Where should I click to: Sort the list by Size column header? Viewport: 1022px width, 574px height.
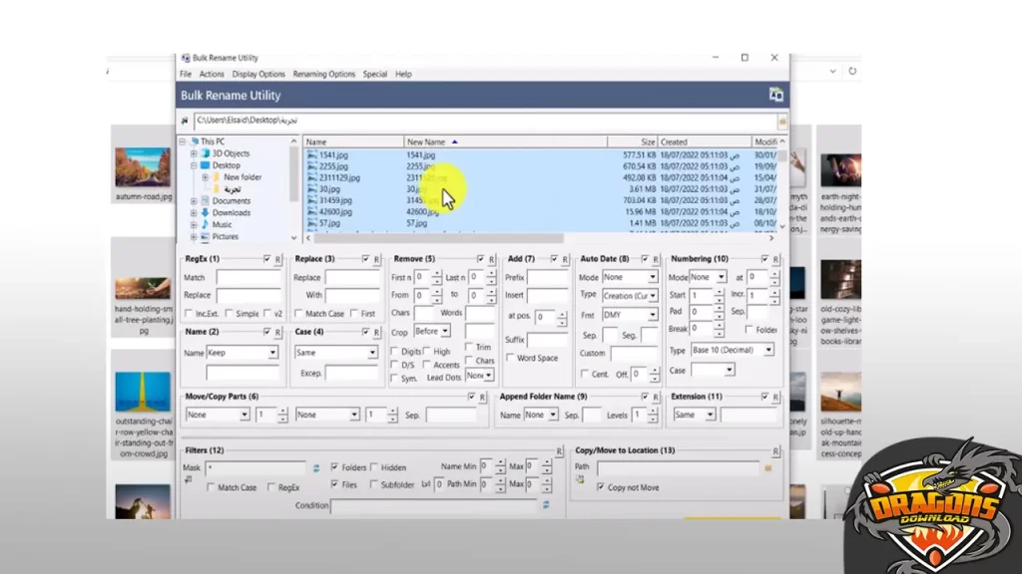point(648,143)
